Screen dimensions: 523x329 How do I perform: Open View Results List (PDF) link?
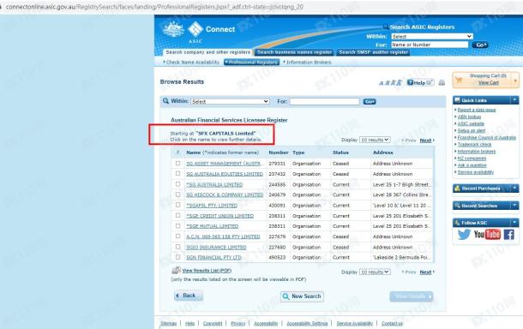207,271
